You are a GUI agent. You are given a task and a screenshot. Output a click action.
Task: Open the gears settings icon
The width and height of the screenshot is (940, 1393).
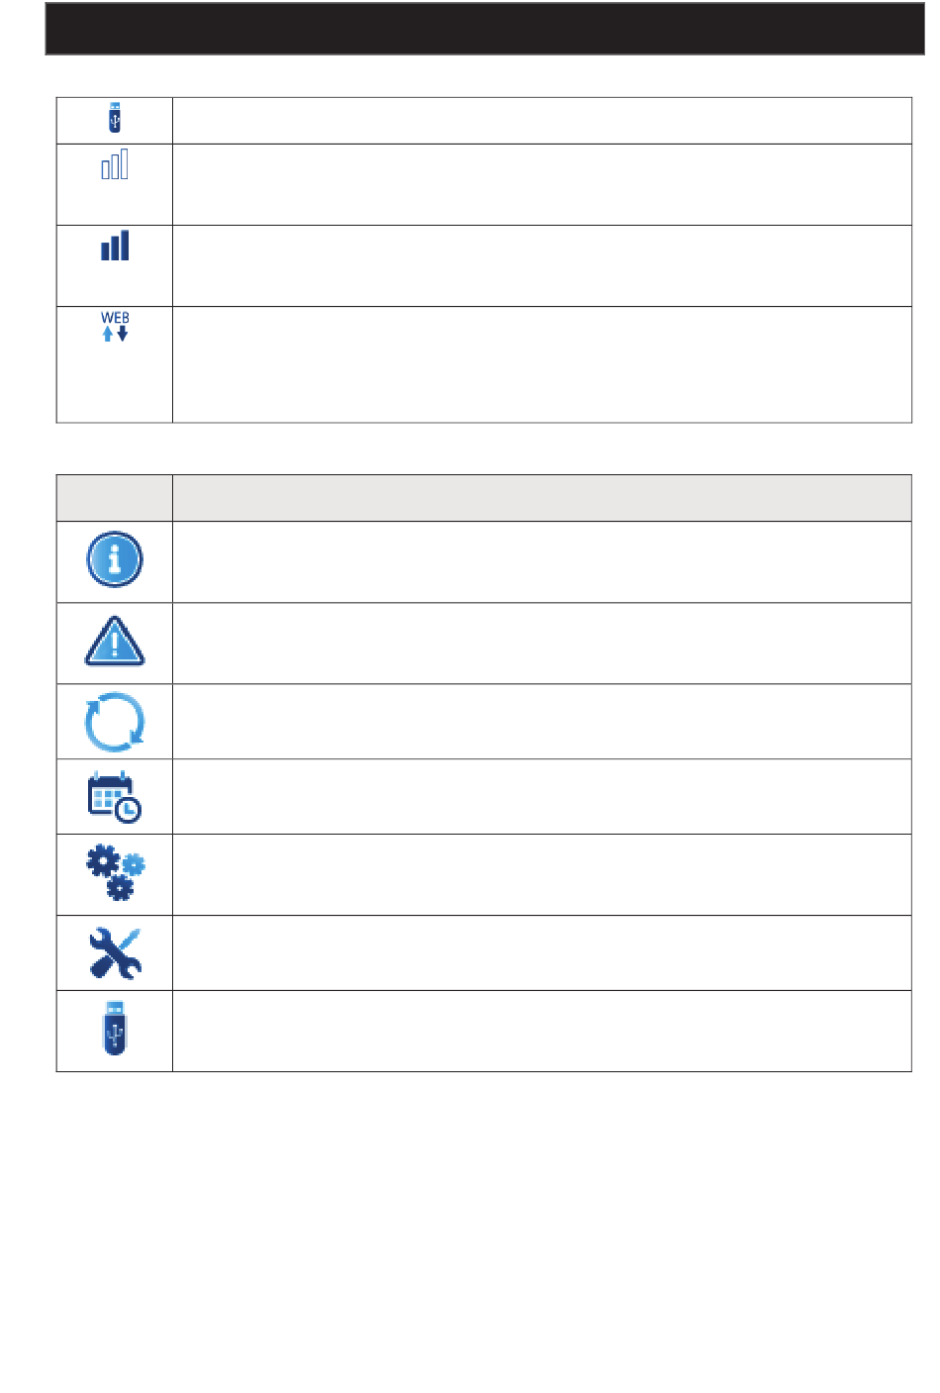pyautogui.click(x=116, y=873)
